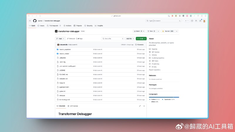Screen dimensions: 235x132
Task: Select the Projects tab
Action: point(78,26)
